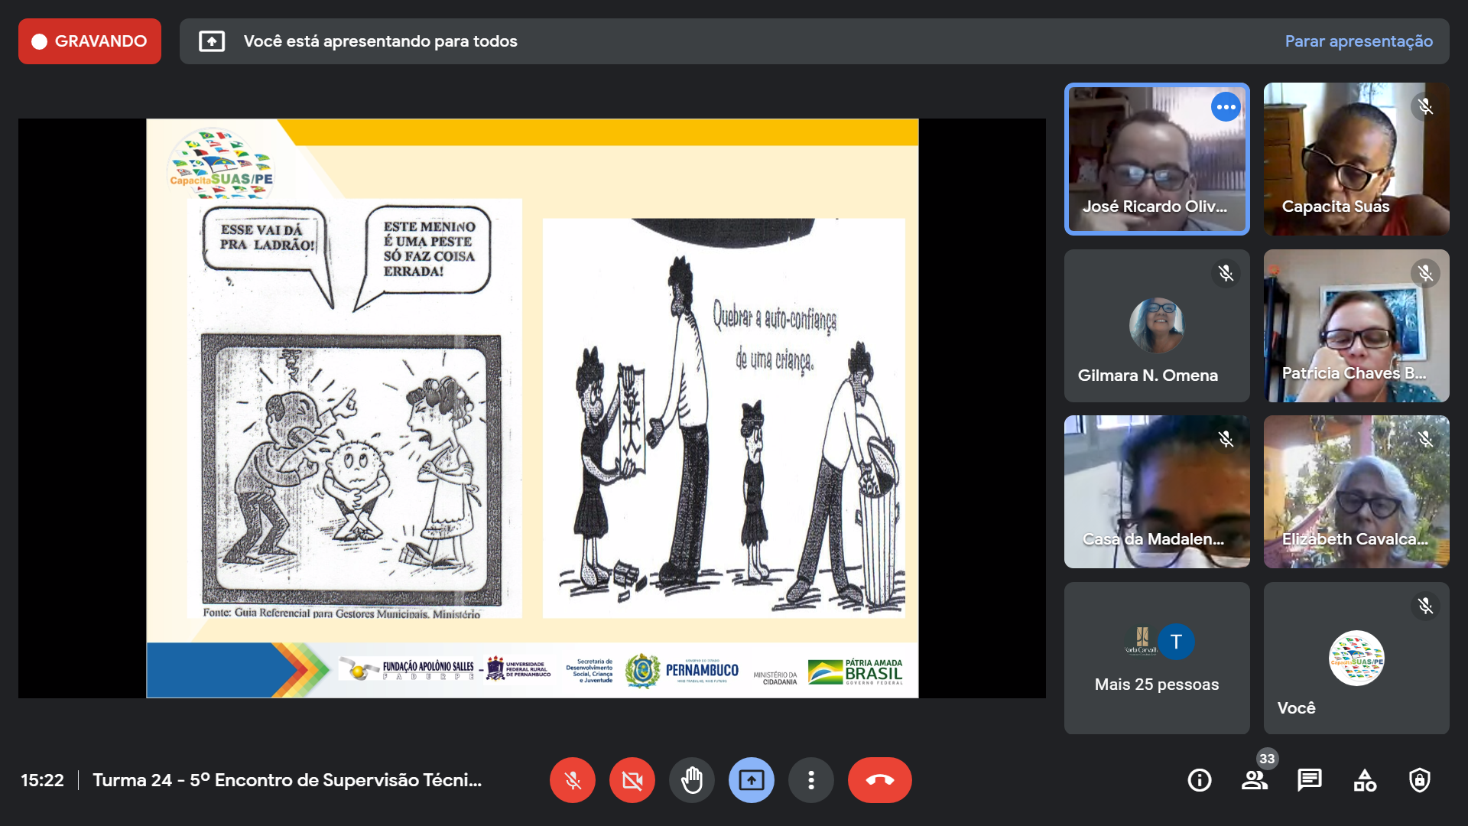Click the presentation upload icon in banner

[212, 41]
